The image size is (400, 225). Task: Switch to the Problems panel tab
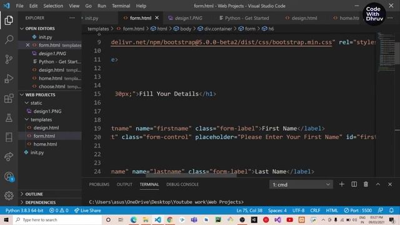[x=99, y=184]
